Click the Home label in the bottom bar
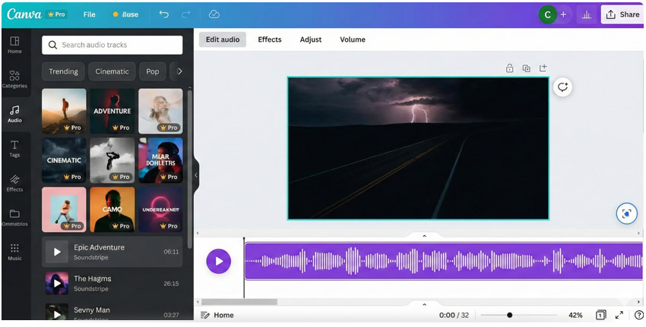Viewport: 646px width, 327px height. point(223,315)
